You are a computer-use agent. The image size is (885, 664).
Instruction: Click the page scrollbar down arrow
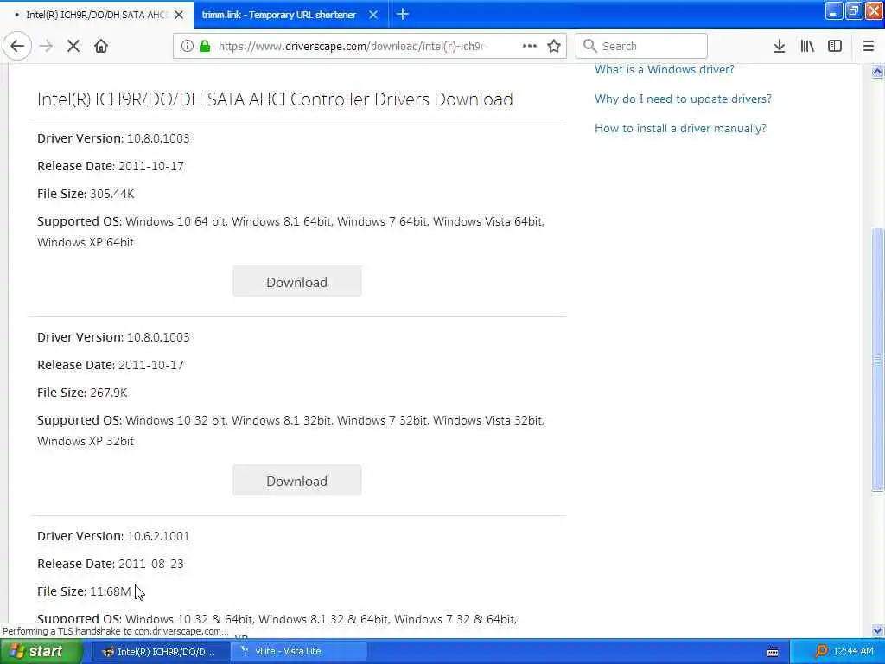877,630
